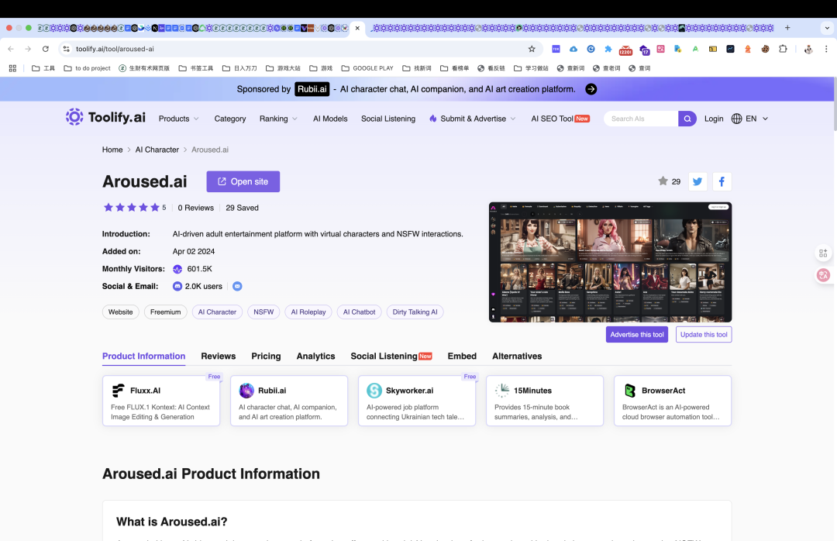The width and height of the screenshot is (837, 541).
Task: Expand the Products dropdown
Action: click(x=179, y=119)
